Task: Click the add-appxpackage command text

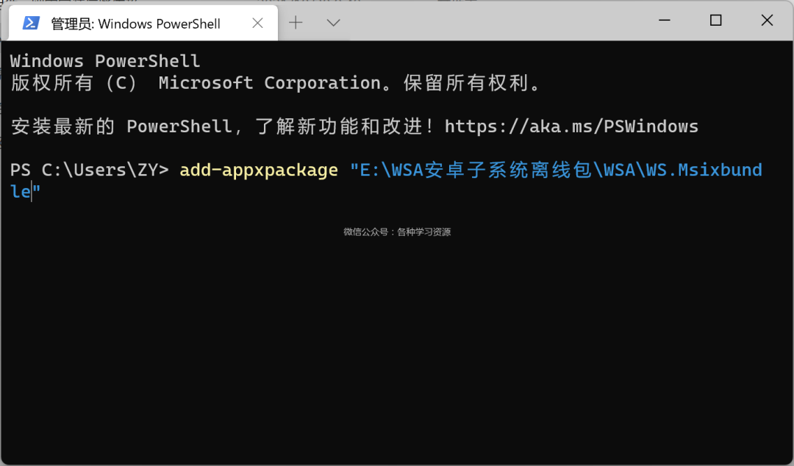Action: (x=259, y=170)
